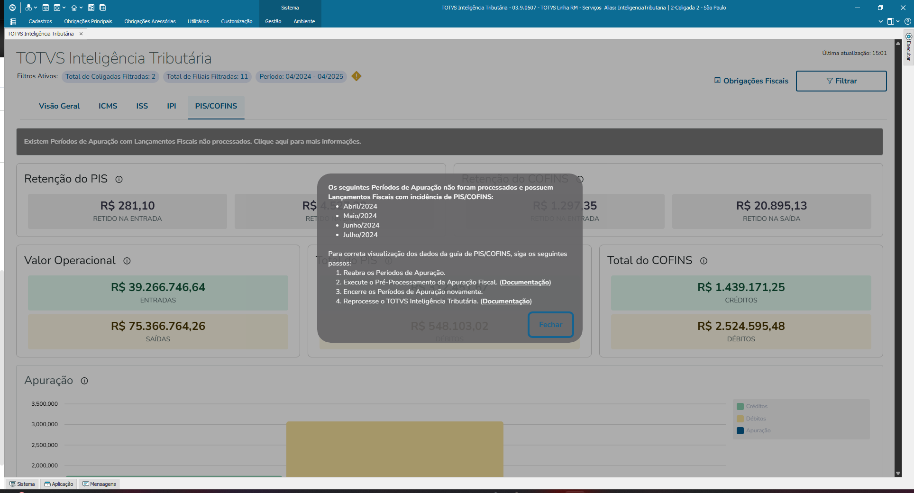
Task: Select the PIS/COFINS tab
Action: coord(216,106)
